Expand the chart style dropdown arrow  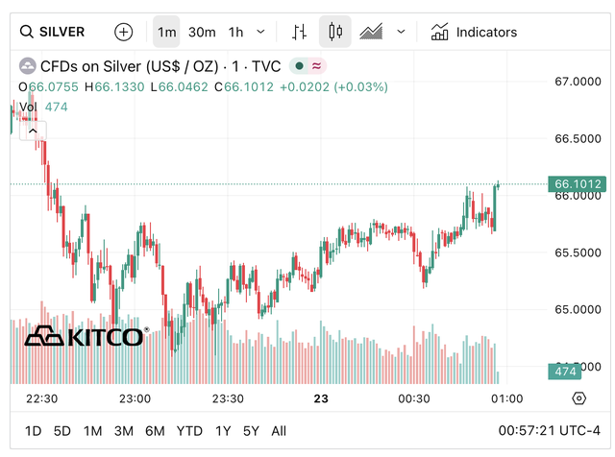pos(401,32)
